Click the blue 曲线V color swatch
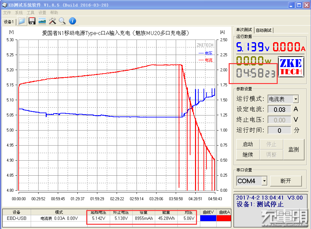Image resolution: width=311 pixels, height=229 pixels. tap(208, 218)
